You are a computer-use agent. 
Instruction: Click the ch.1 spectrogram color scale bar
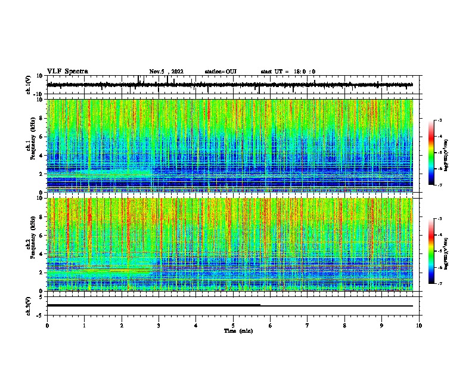pos(431,153)
